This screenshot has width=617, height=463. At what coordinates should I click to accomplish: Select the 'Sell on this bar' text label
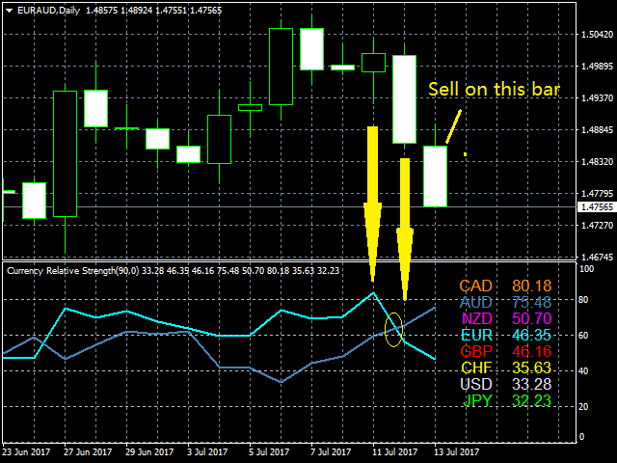coord(494,90)
